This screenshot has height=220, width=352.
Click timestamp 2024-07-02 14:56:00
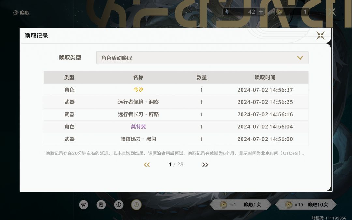click(265, 139)
